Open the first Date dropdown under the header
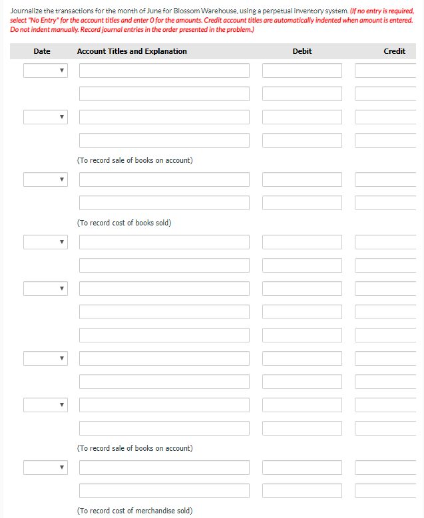This screenshot has width=424, height=518. tap(45, 70)
